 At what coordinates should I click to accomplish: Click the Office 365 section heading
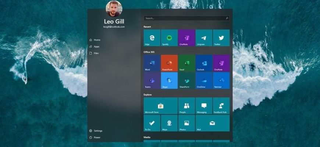[x=149, y=52]
